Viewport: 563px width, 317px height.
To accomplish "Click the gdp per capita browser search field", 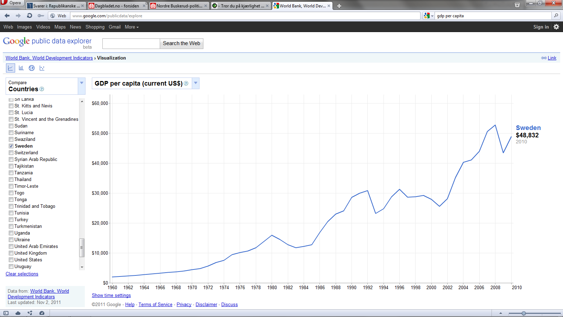I will tap(493, 15).
